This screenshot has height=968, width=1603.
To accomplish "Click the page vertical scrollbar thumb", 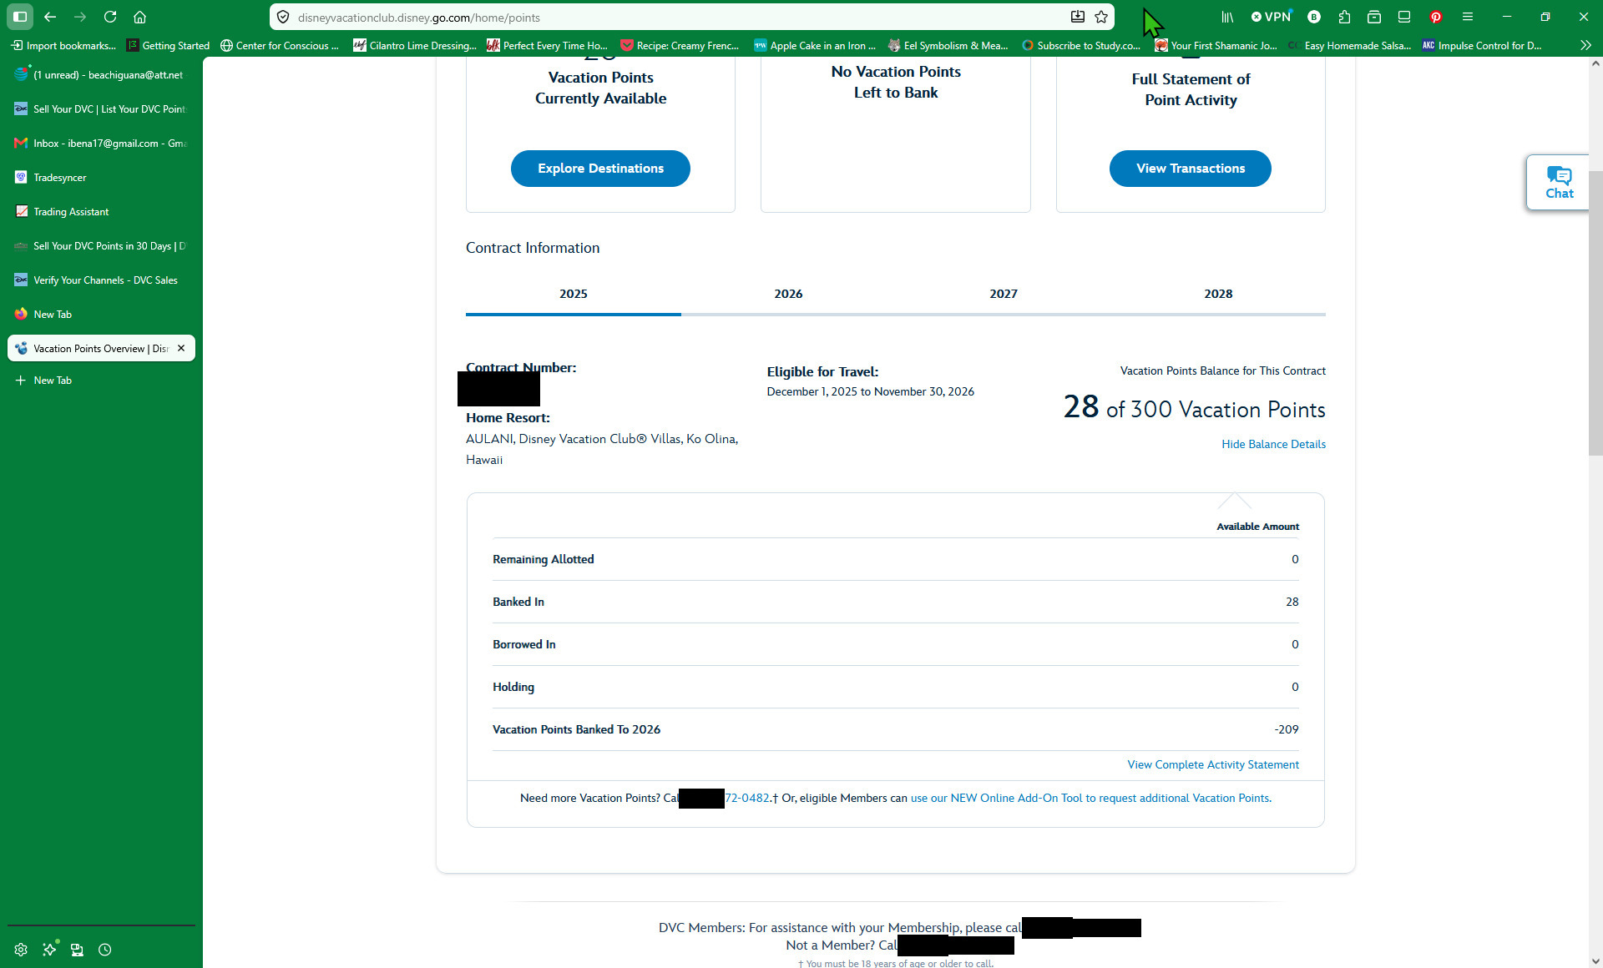I will pos(1595,313).
